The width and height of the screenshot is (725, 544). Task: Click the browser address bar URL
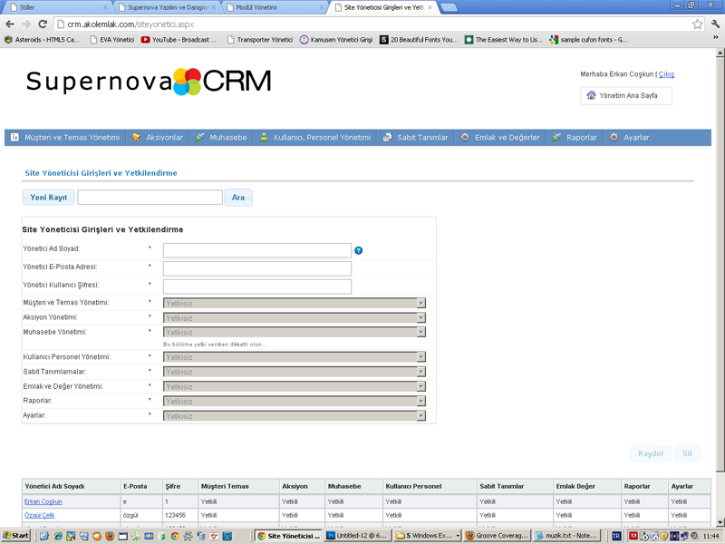pos(130,24)
